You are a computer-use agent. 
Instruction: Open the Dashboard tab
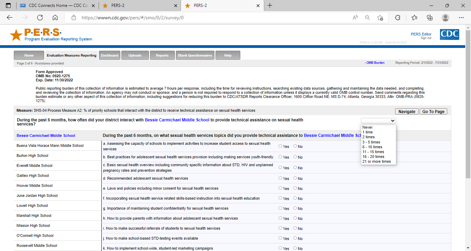point(110,55)
